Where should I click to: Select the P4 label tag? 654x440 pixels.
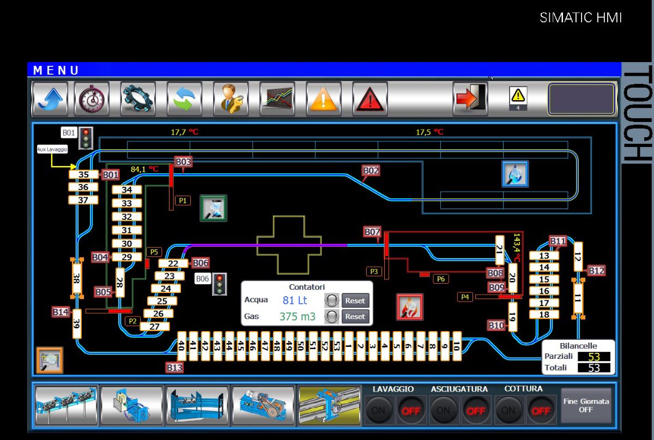[x=465, y=297]
